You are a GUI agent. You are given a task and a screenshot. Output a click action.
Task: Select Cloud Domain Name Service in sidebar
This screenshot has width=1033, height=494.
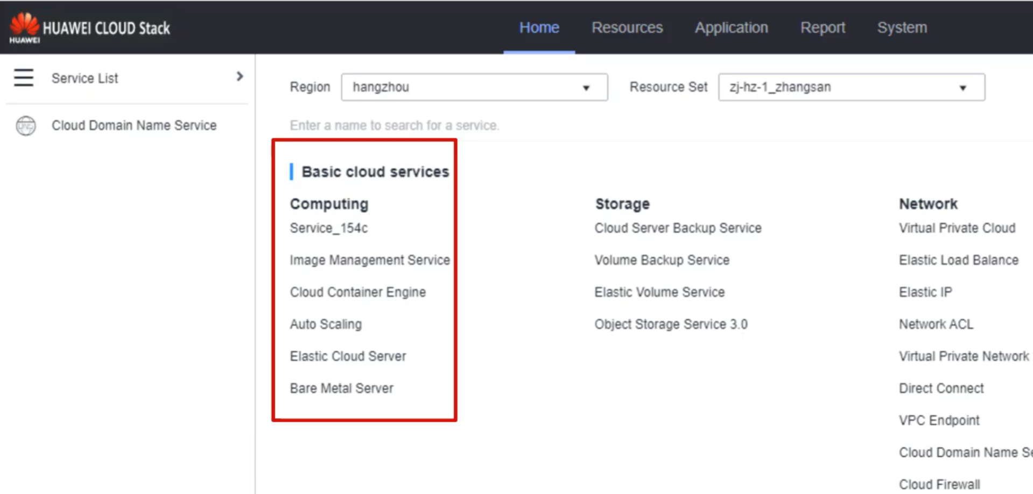pos(134,125)
